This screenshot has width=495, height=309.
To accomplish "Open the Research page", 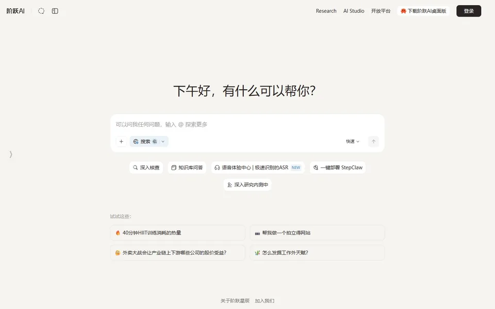I will point(326,11).
